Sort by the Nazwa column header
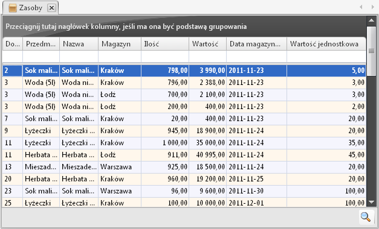This screenshot has height=229, width=379. point(79,44)
